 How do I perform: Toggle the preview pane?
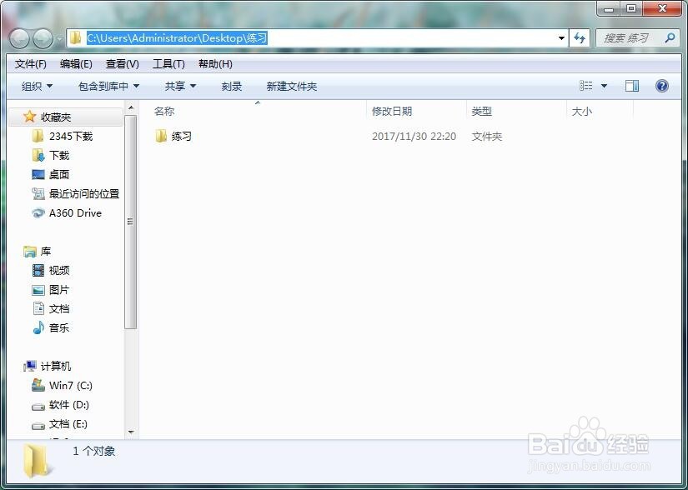coord(631,85)
